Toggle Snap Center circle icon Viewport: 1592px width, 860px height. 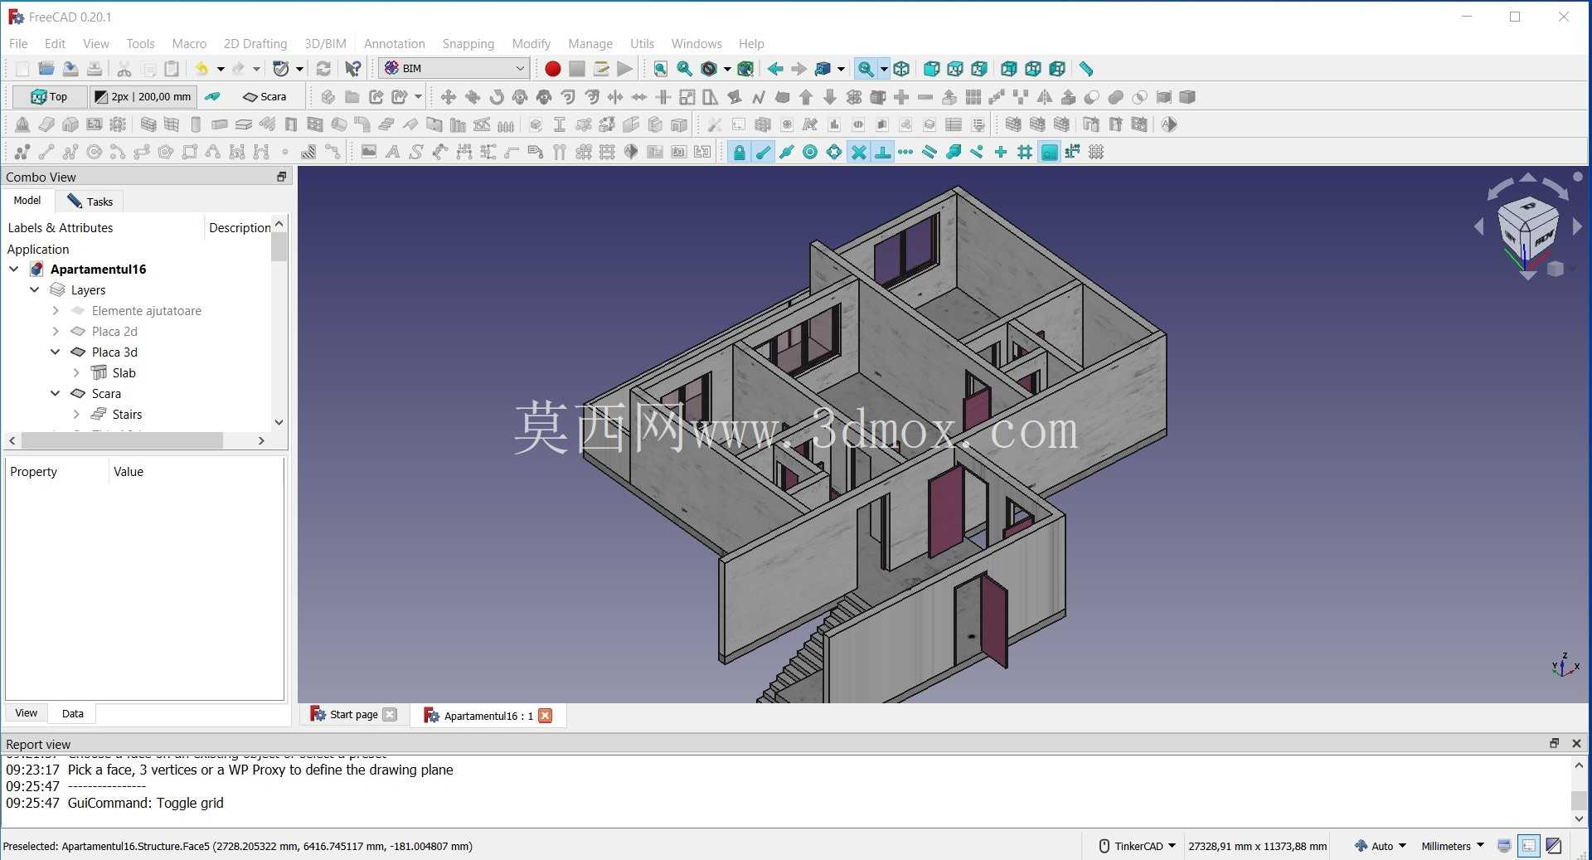[811, 152]
